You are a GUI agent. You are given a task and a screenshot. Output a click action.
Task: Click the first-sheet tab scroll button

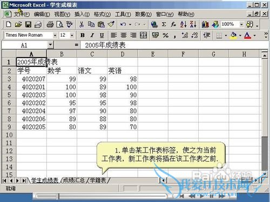point(5,180)
